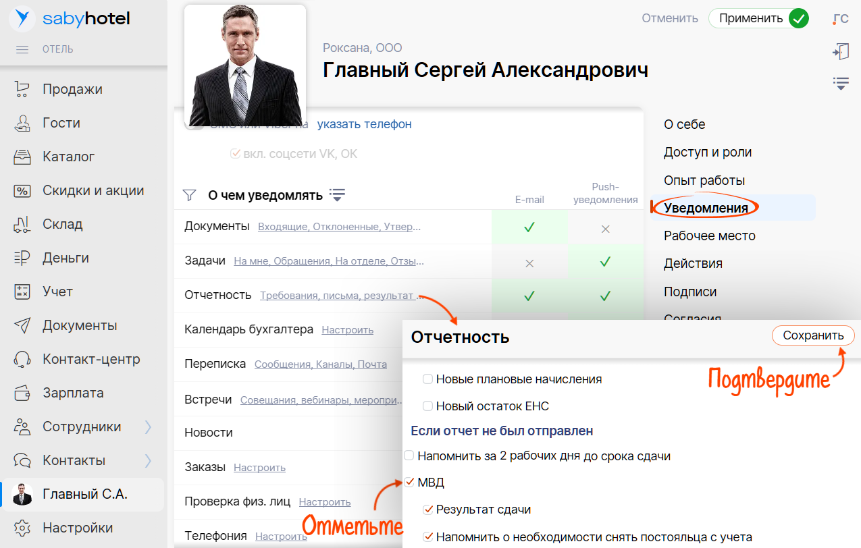Viewport: 861px width, 548px height.
Task: Uncheck the МВД checkbox
Action: (x=409, y=483)
